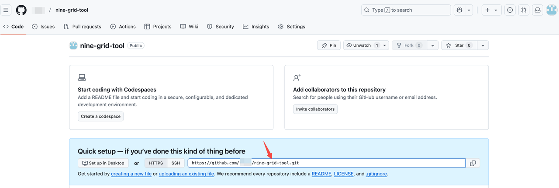Open the issues icon in header
Viewport: 559px width, 188px height.
[510, 10]
